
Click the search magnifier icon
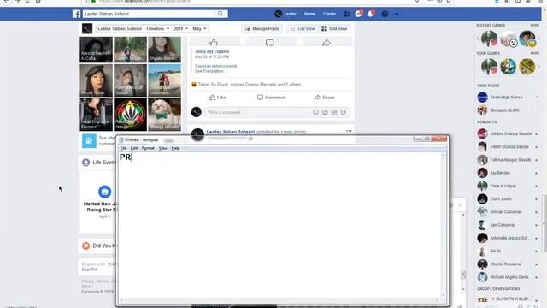(221, 14)
